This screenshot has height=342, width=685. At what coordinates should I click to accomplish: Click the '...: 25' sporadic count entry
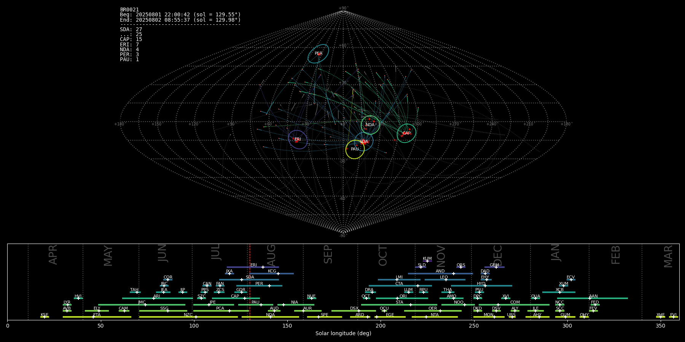pos(131,35)
